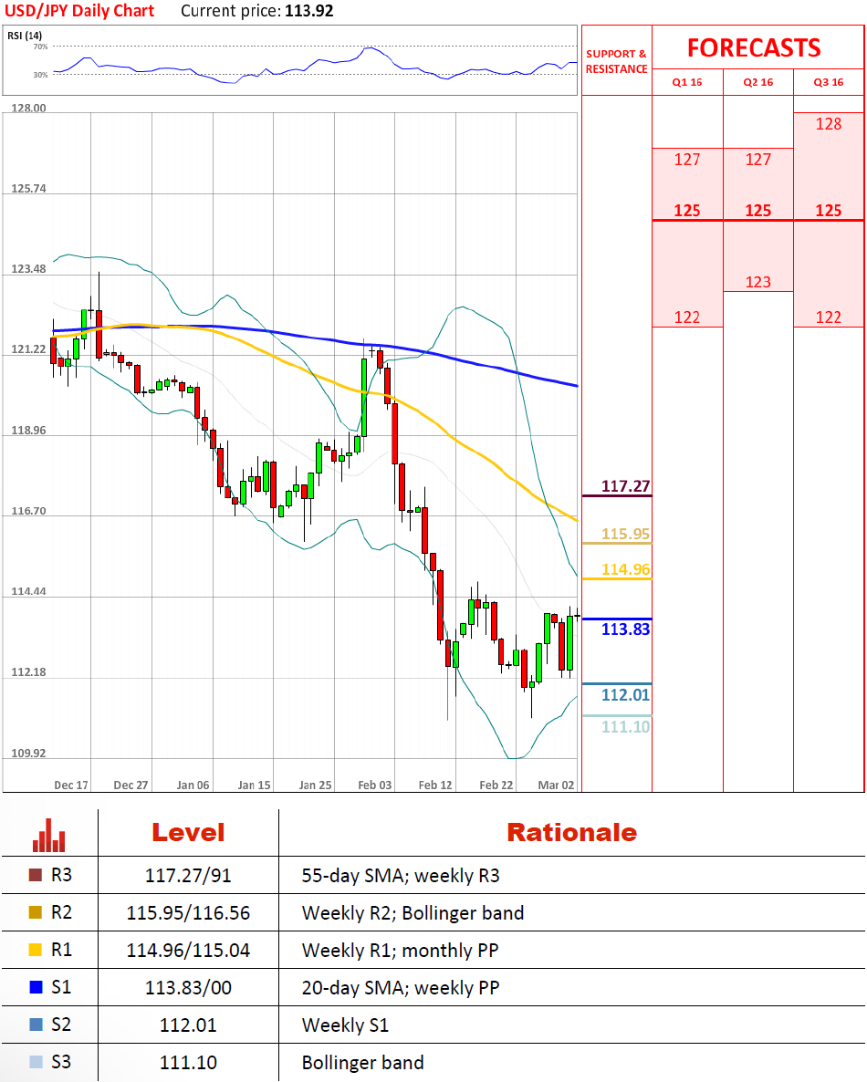The height and width of the screenshot is (1082, 867).
Task: Click the bold 125 value in Q3 16
Action: (829, 211)
